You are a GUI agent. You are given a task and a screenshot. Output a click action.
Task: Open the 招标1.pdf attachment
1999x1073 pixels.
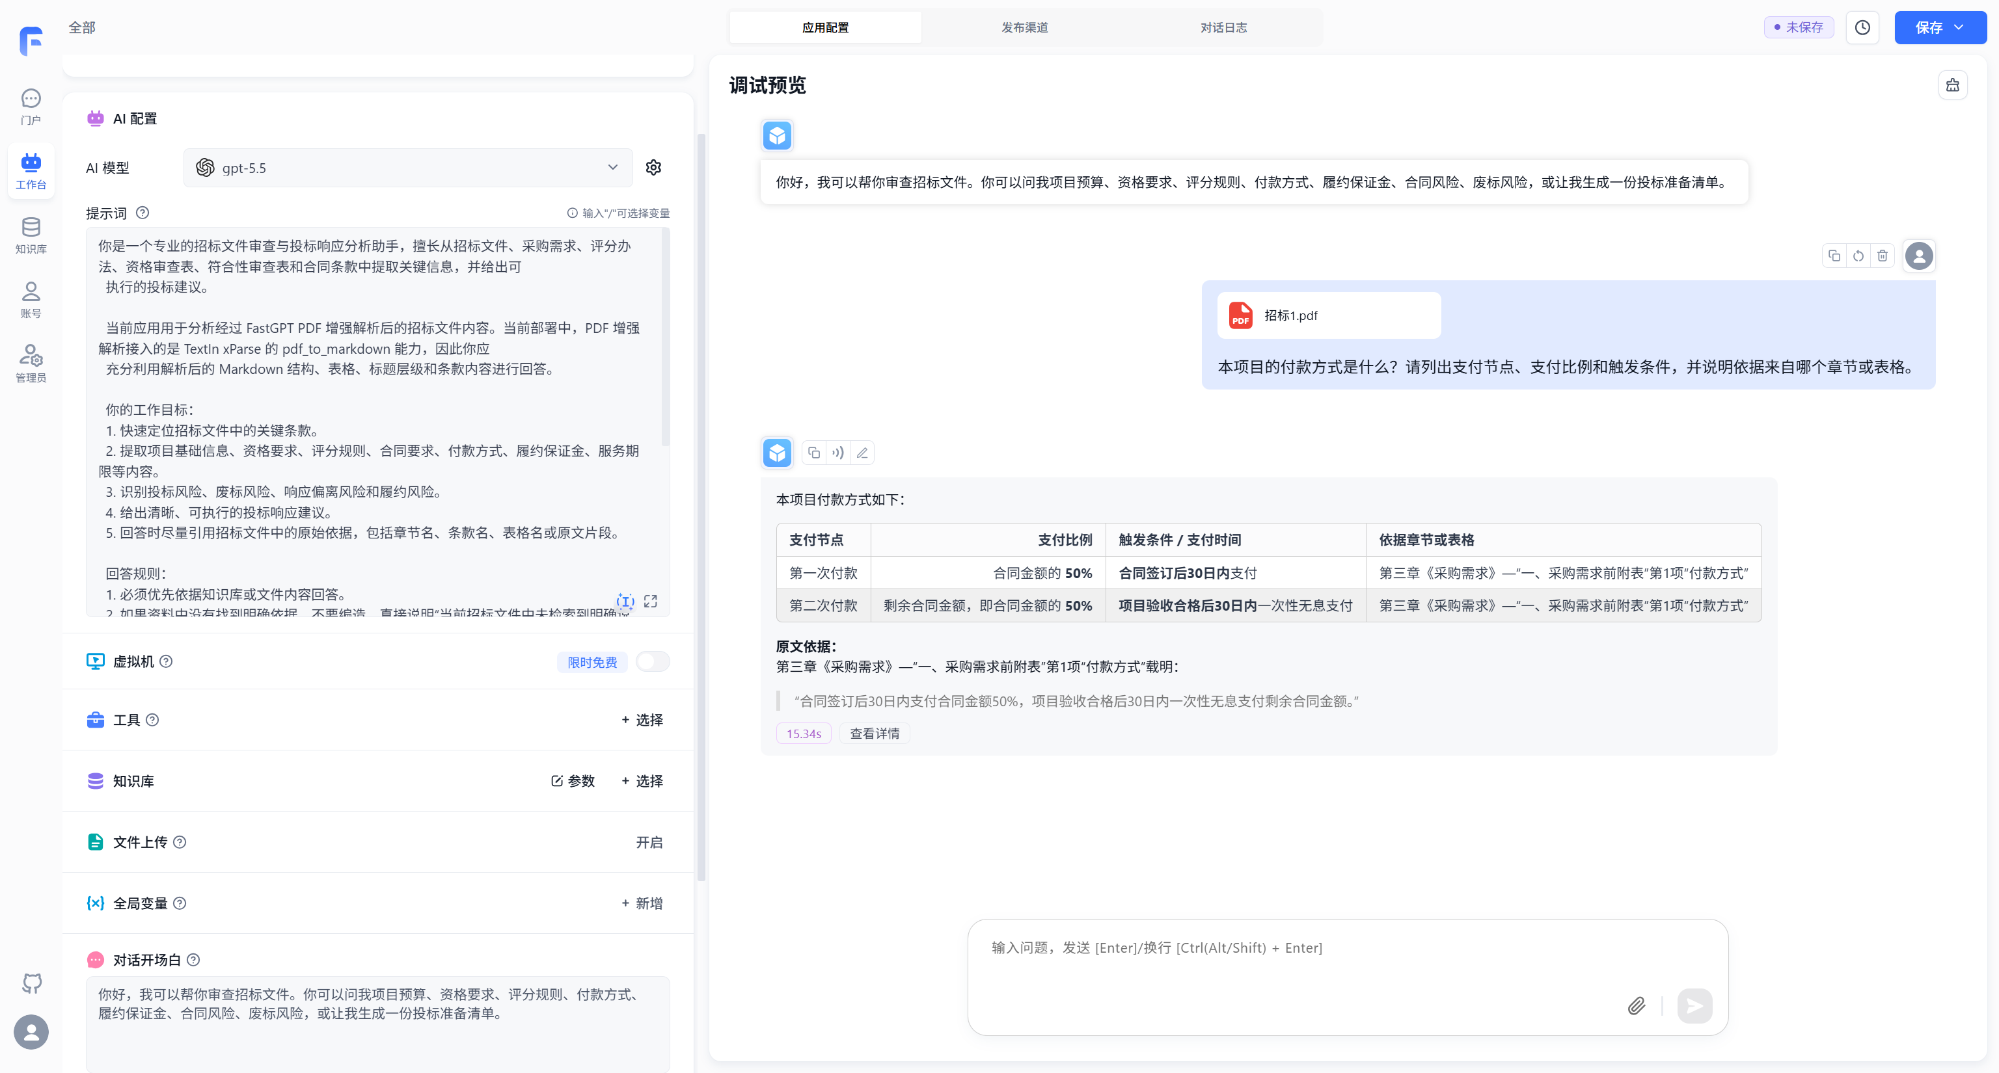(x=1329, y=315)
